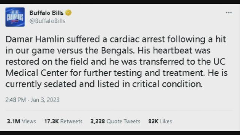View the 3.1M Views analytics
Screen dimensions: 240x135
point(21,121)
